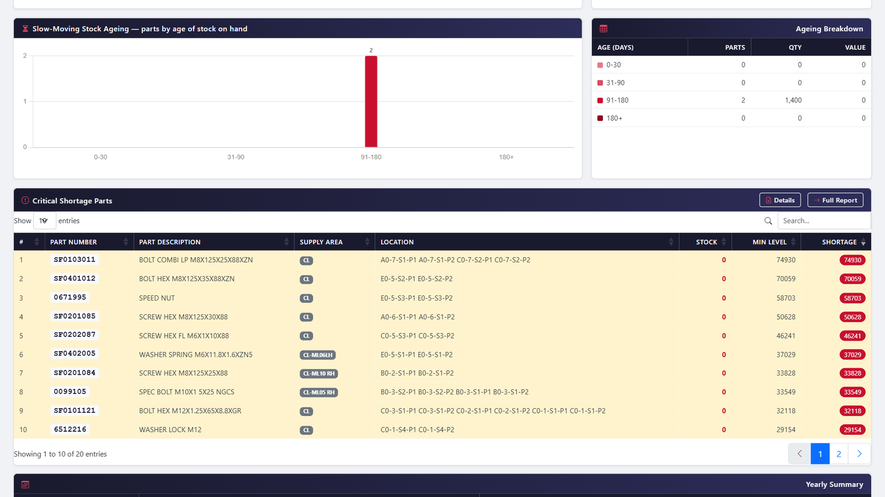Sort table by Stock column

coord(705,242)
